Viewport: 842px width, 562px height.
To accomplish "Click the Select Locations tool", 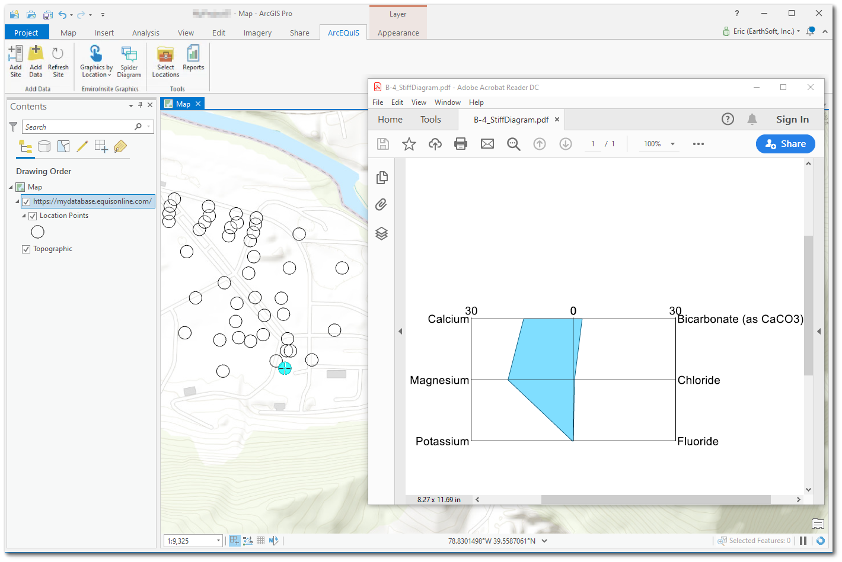I will pos(165,61).
